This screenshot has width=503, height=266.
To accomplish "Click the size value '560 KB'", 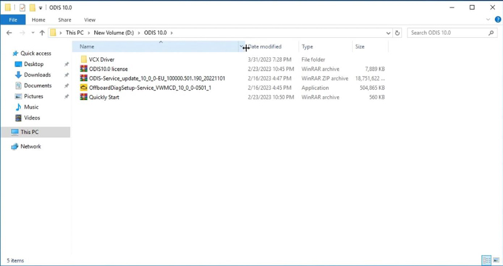I will (377, 97).
